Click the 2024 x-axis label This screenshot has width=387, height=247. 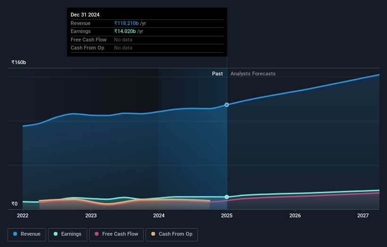[159, 216]
